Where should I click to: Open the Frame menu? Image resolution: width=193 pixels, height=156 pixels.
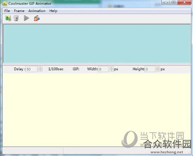click(x=19, y=11)
